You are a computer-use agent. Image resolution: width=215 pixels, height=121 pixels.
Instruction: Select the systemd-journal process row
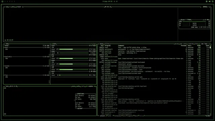[154, 66]
